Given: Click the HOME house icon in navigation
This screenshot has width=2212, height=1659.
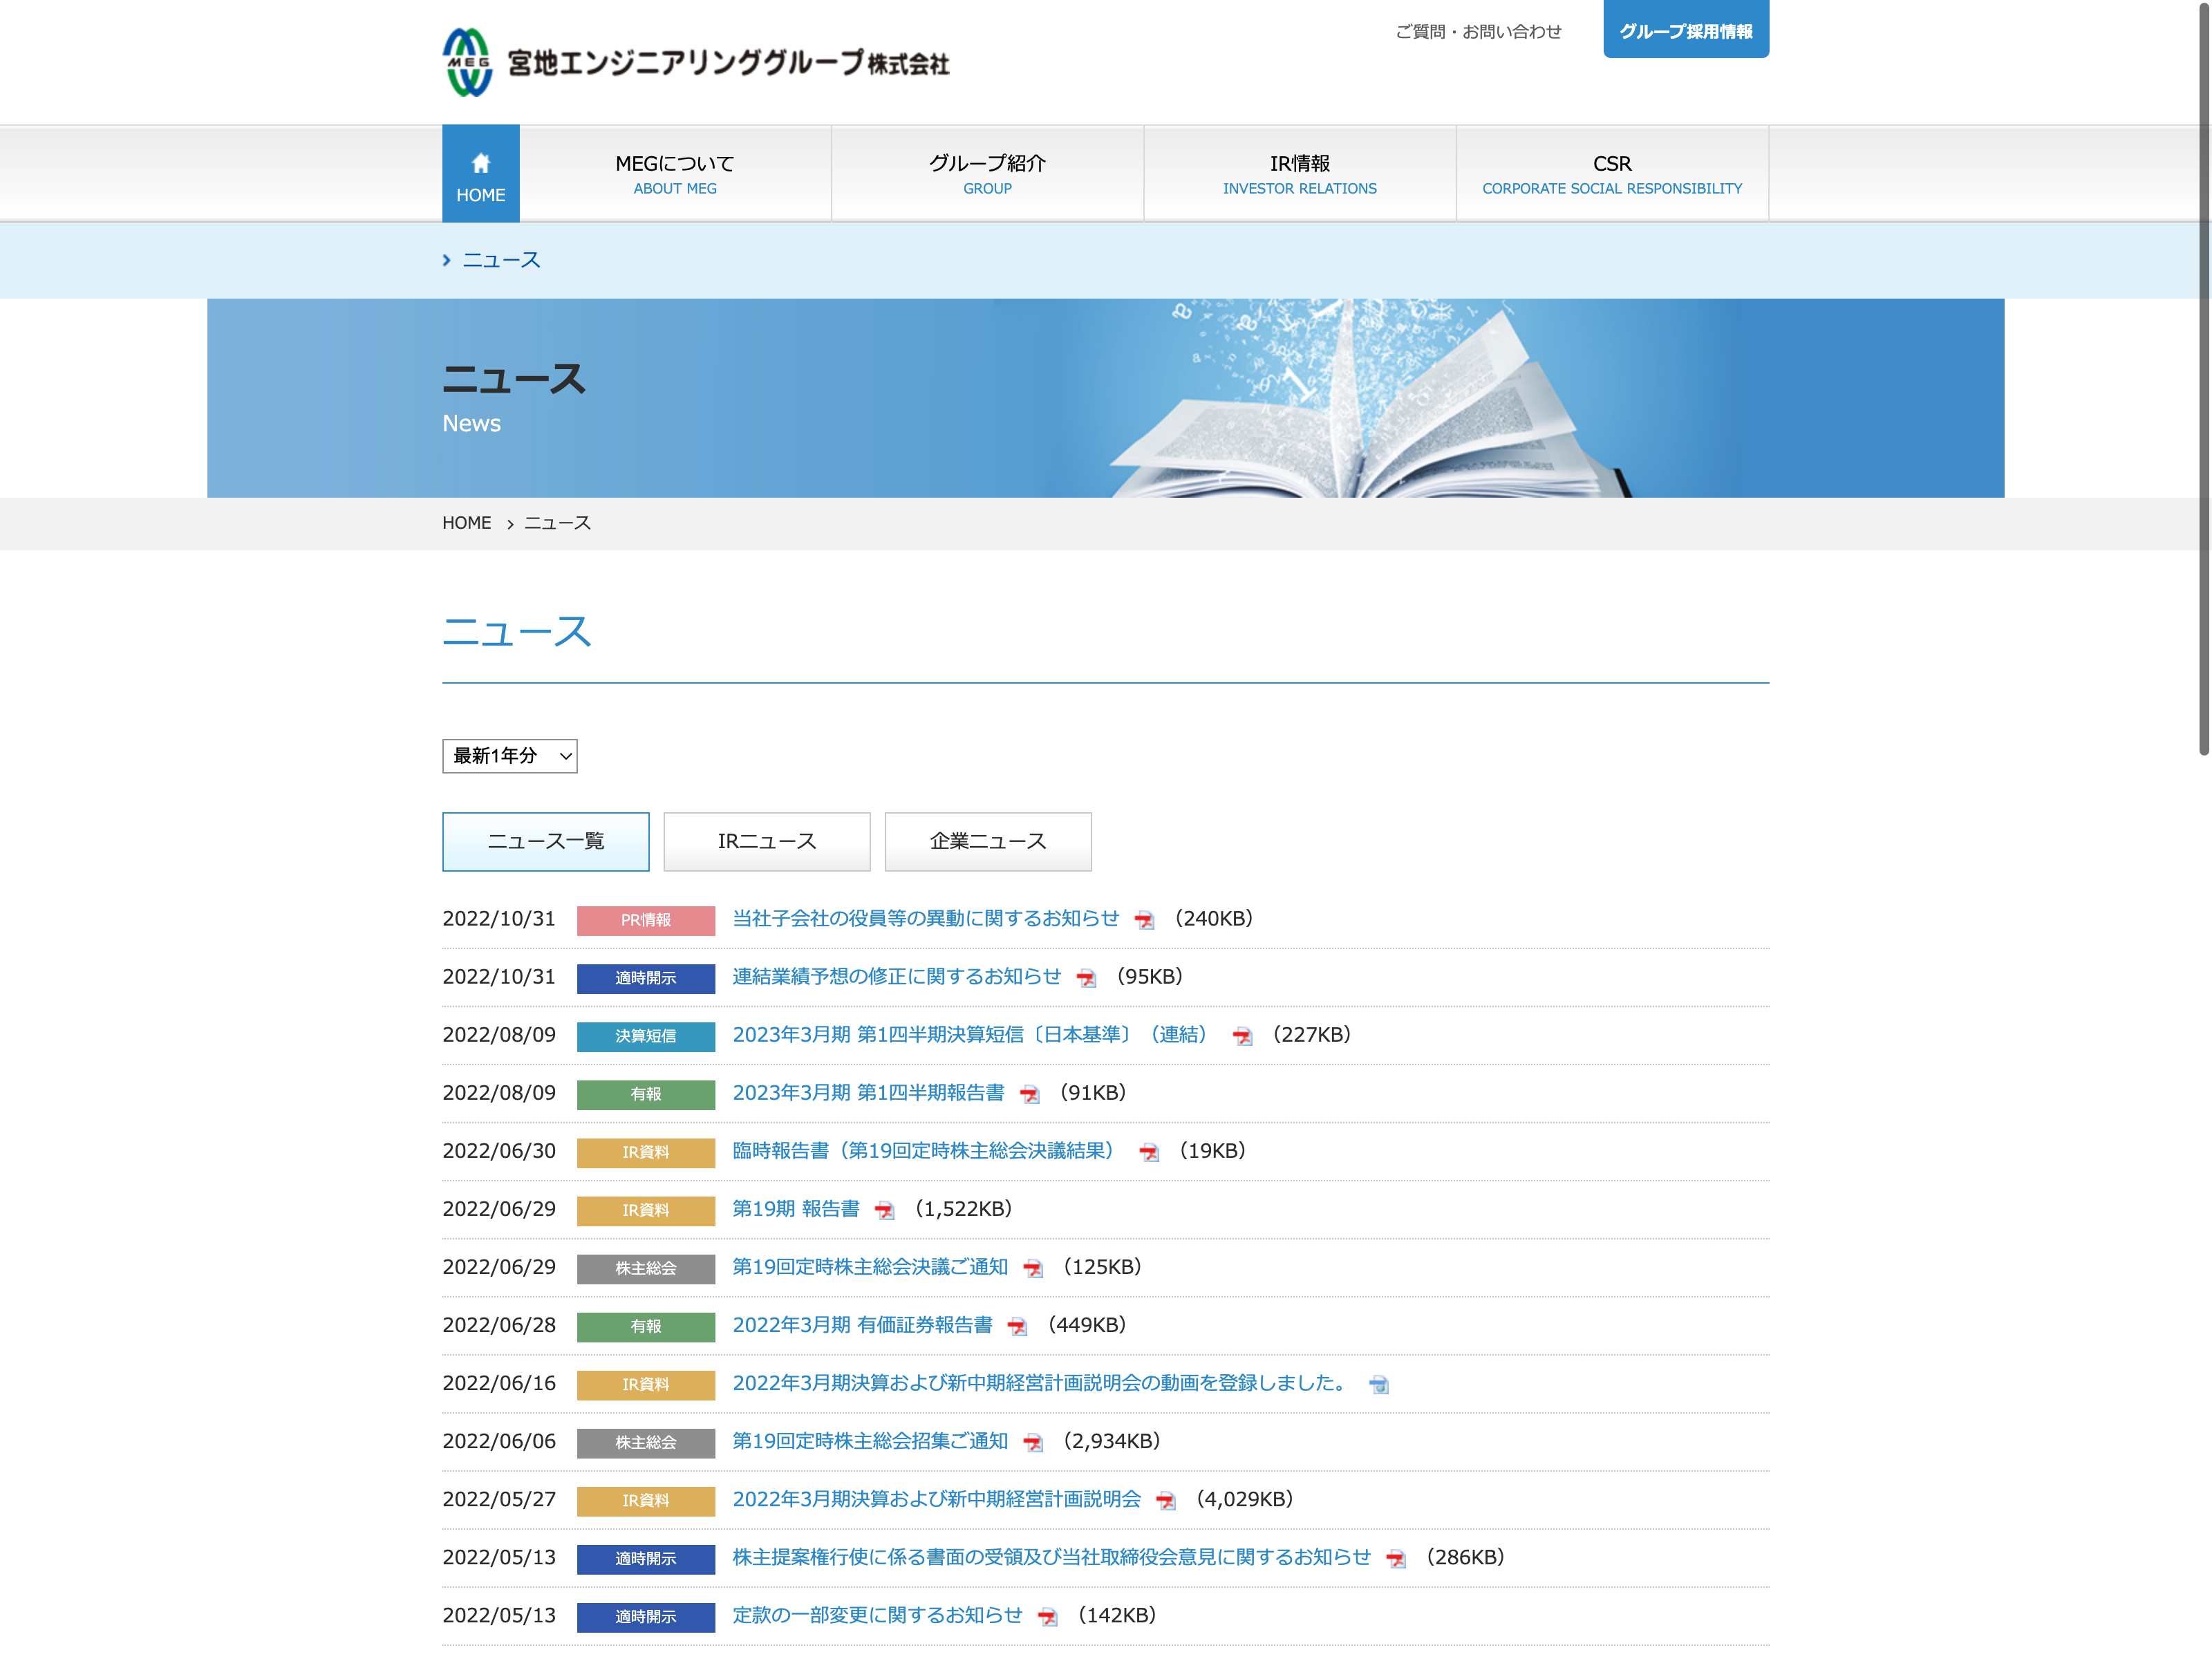Looking at the screenshot, I should 480,163.
